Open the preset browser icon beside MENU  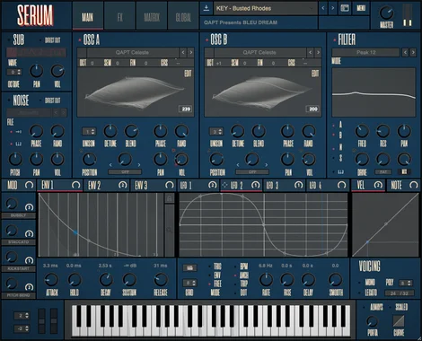click(345, 8)
